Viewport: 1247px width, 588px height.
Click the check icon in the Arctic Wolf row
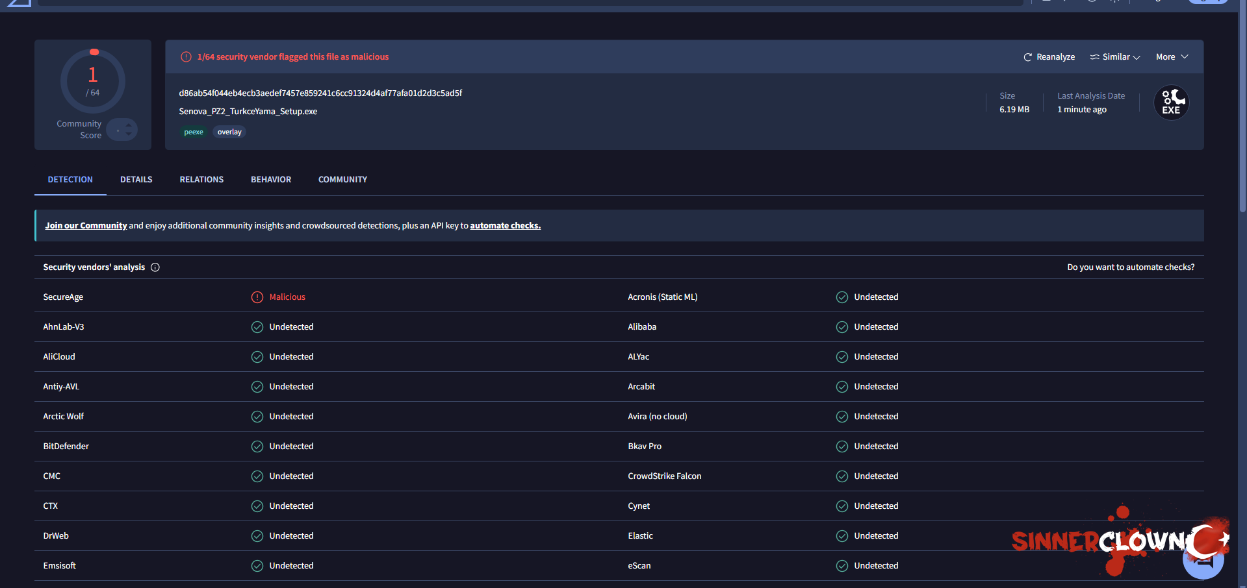pyautogui.click(x=257, y=417)
